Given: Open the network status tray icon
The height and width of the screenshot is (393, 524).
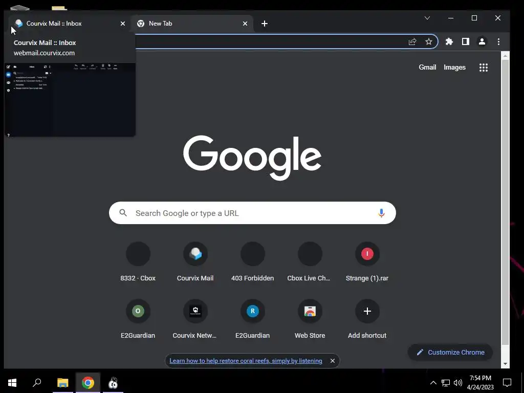Looking at the screenshot, I should tap(446, 383).
